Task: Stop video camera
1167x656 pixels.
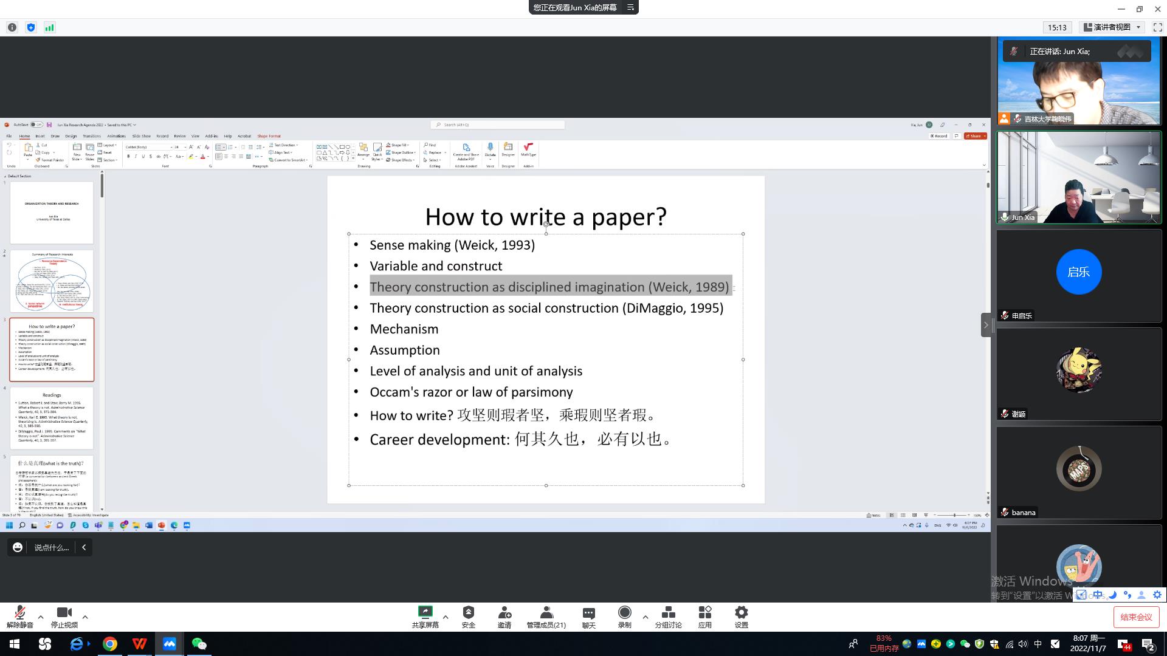Action: (x=64, y=612)
